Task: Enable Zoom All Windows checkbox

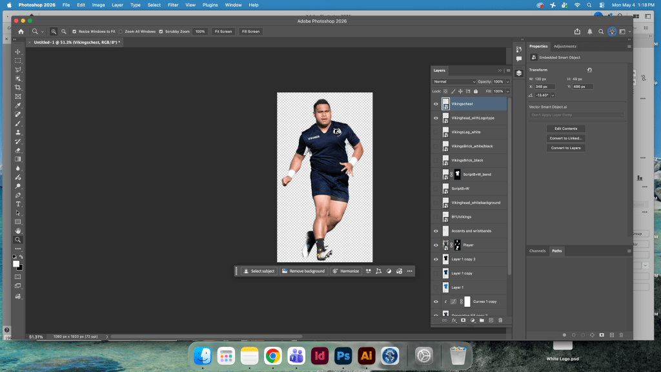Action: click(121, 32)
